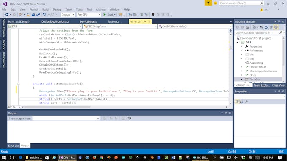Open the Toolbox side tab

(3, 45)
